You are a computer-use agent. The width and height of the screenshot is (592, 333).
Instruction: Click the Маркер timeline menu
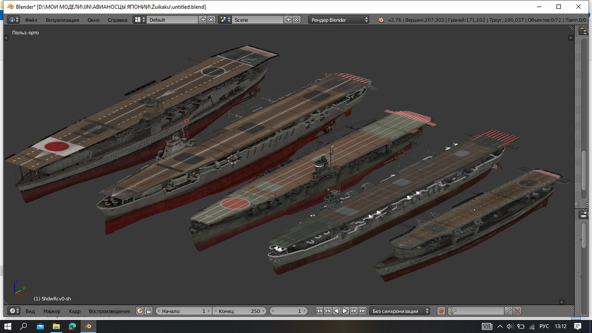point(52,311)
